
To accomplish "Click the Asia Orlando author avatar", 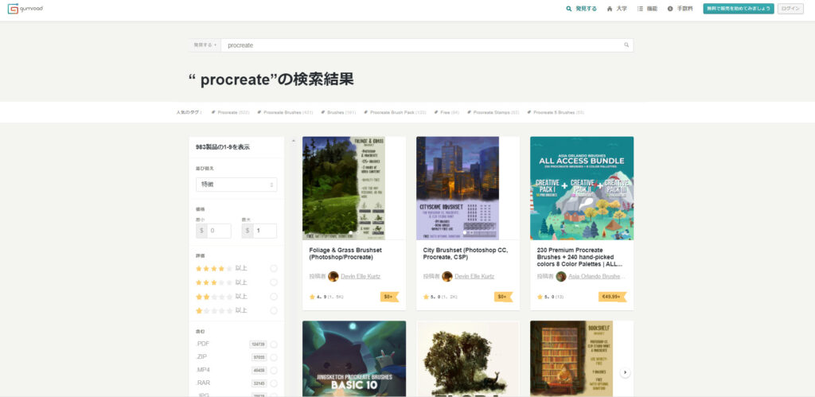I will click(x=561, y=276).
